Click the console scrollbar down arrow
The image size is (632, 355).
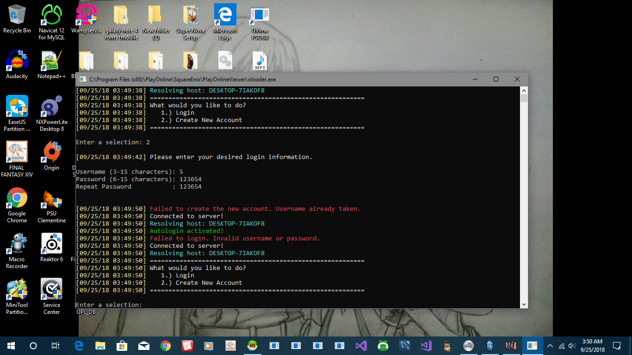pyautogui.click(x=524, y=305)
